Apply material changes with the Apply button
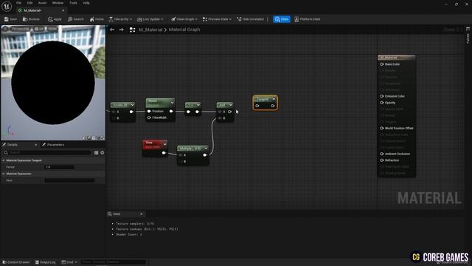This screenshot has height=266, width=472. (55, 19)
